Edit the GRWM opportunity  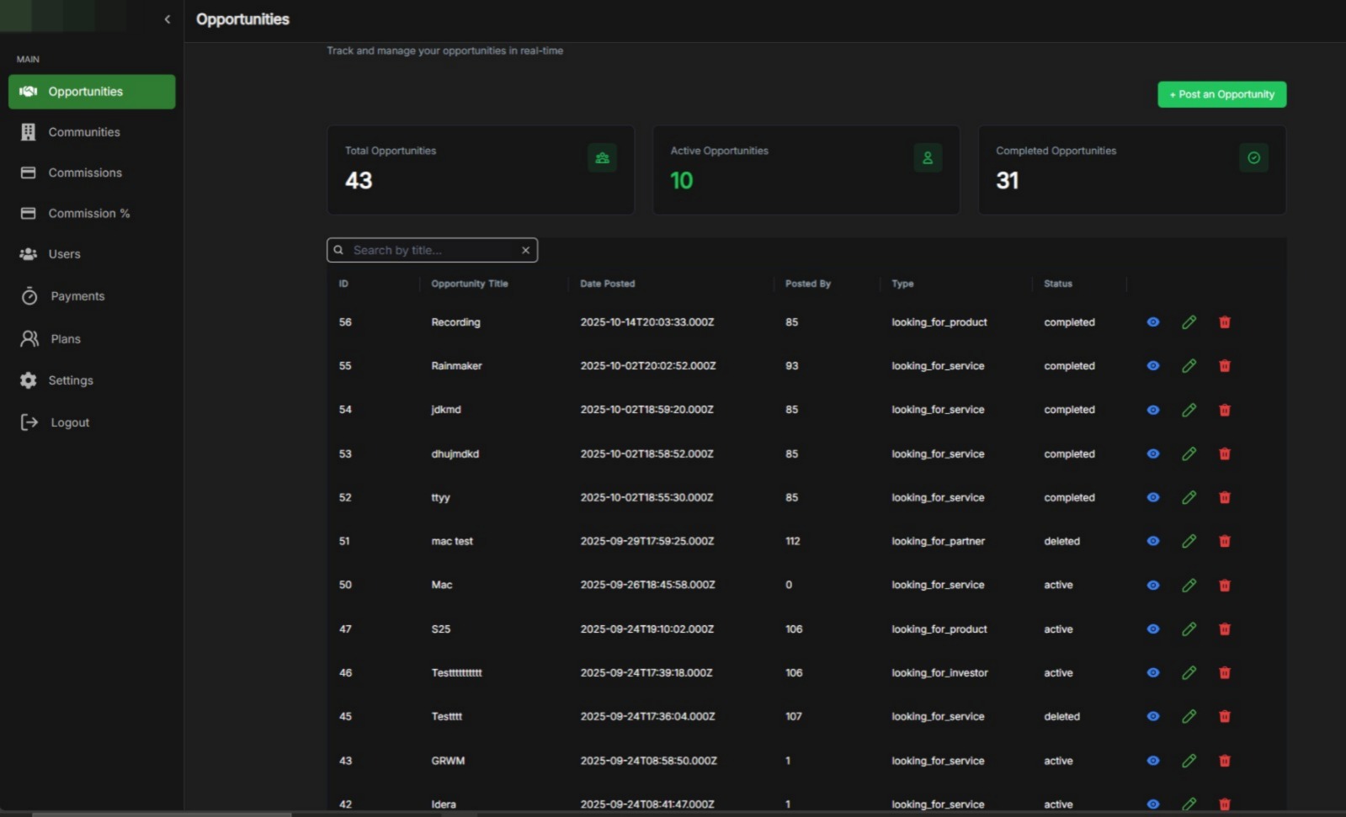[x=1189, y=761]
